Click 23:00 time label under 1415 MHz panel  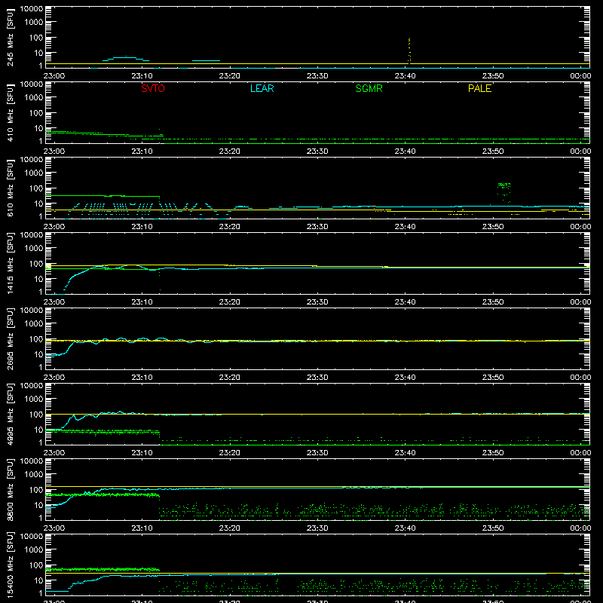54,302
